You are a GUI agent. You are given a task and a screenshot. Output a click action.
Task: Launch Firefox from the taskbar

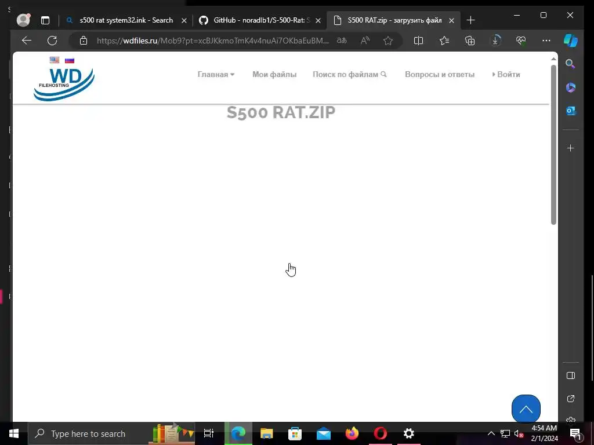[352, 433]
